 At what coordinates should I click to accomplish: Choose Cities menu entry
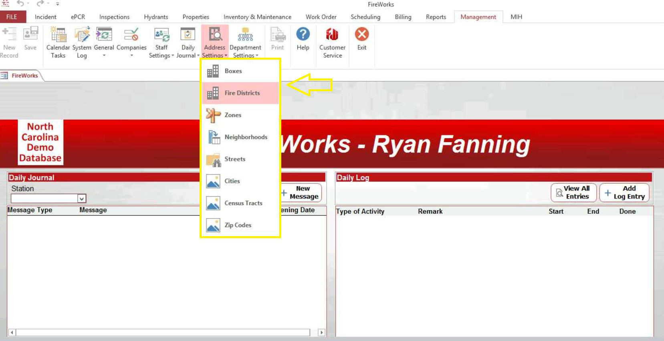240,181
